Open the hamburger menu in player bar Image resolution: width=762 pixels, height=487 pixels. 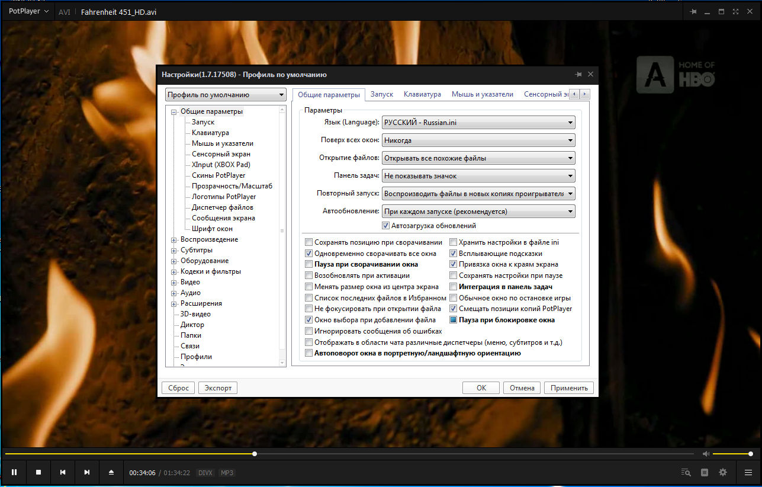pyautogui.click(x=749, y=472)
